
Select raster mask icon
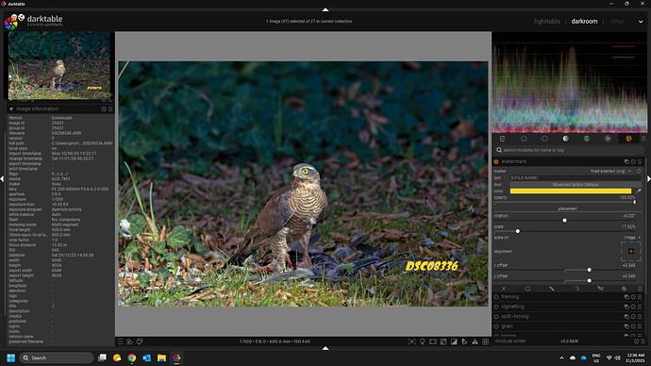624,289
